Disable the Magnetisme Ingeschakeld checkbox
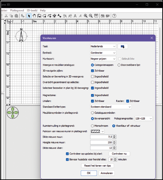Screen dimensions: 163x180 click(92, 95)
